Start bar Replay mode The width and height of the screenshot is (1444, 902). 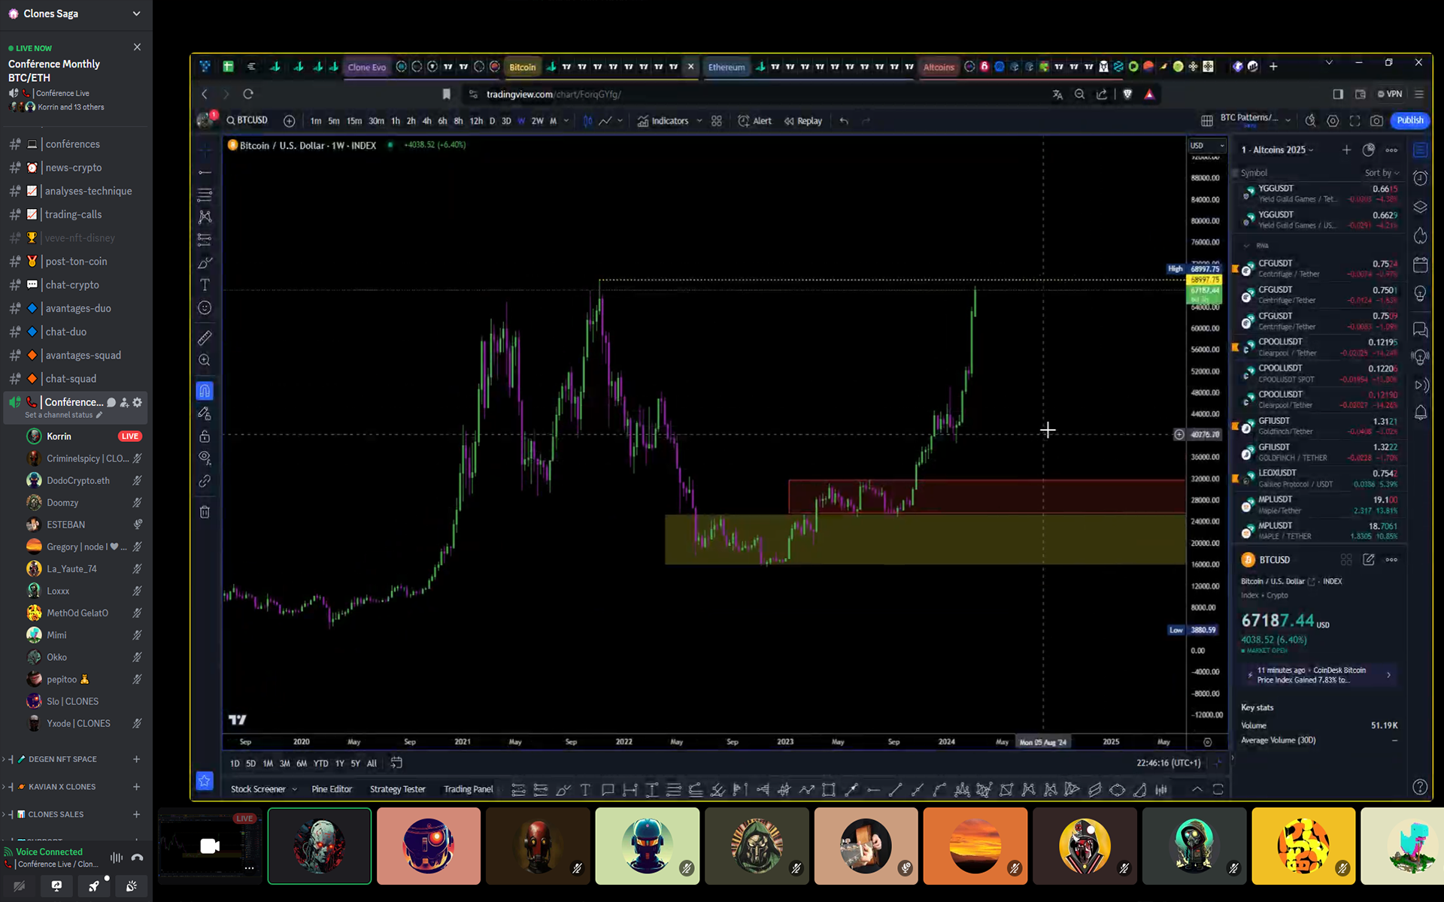click(x=803, y=121)
